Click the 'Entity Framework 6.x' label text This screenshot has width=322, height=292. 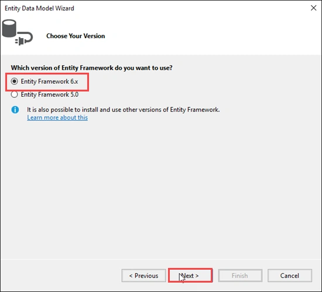(49, 82)
